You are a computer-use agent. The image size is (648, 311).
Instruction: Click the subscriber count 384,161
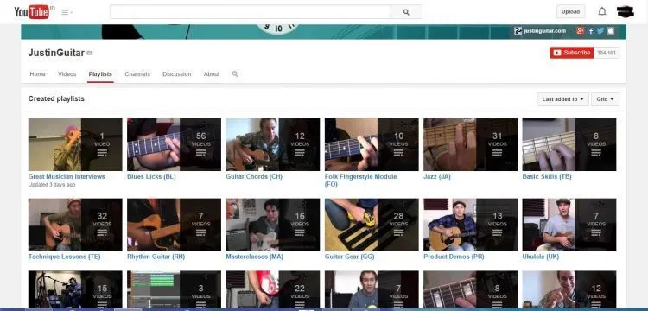[x=607, y=53]
